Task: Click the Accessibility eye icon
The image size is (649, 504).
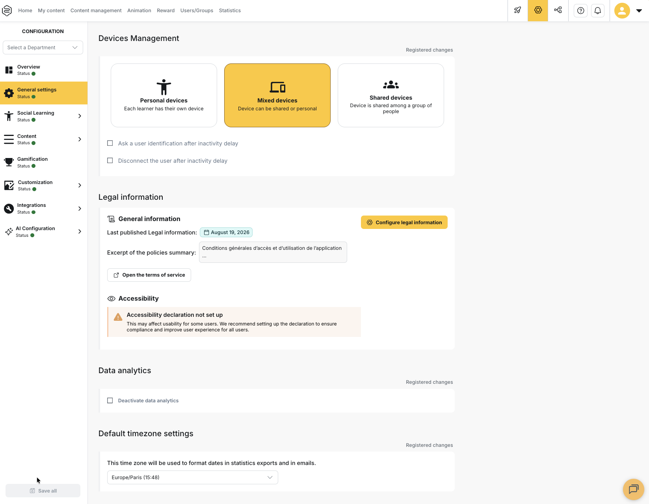Action: pyautogui.click(x=112, y=299)
